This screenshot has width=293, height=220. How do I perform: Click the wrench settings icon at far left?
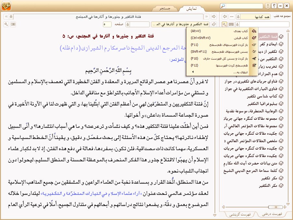[6, 24]
